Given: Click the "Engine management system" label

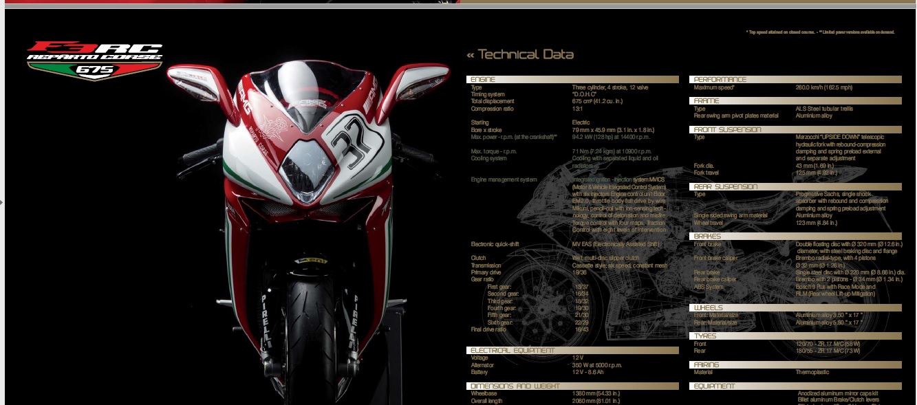Looking at the screenshot, I should [504, 179].
